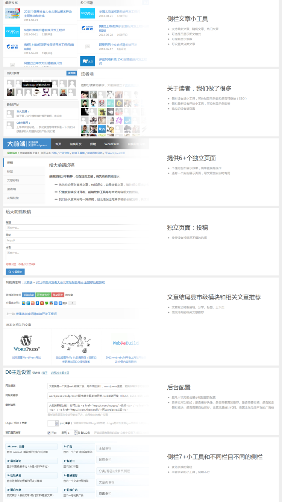This screenshot has width=282, height=502.
Task: Click the Logo 宽度 number stepper arrows
Action: pos(57,423)
